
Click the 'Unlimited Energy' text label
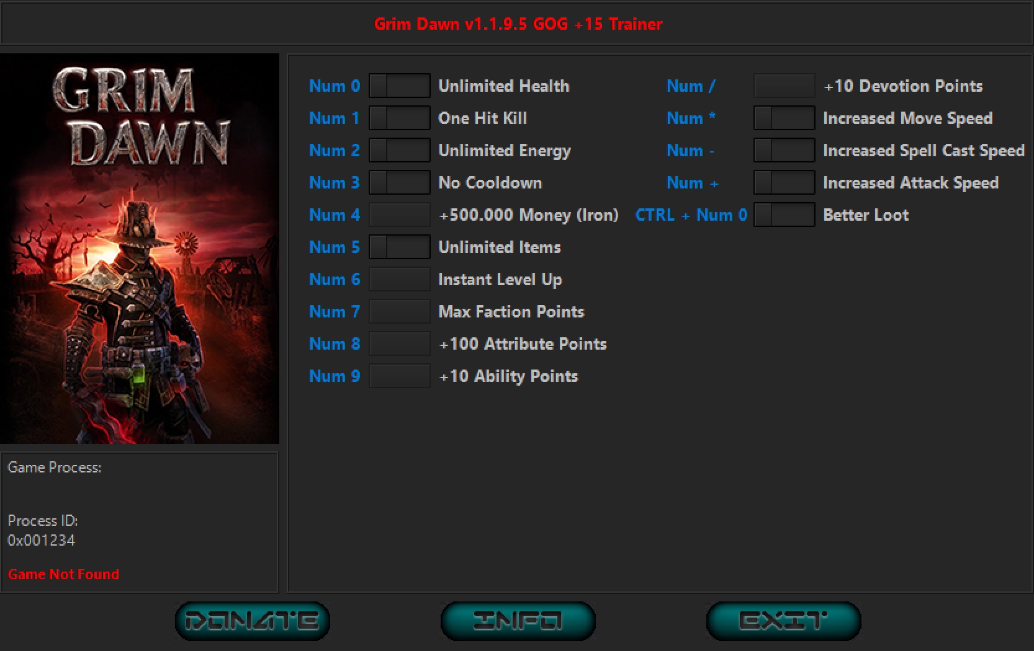[505, 151]
